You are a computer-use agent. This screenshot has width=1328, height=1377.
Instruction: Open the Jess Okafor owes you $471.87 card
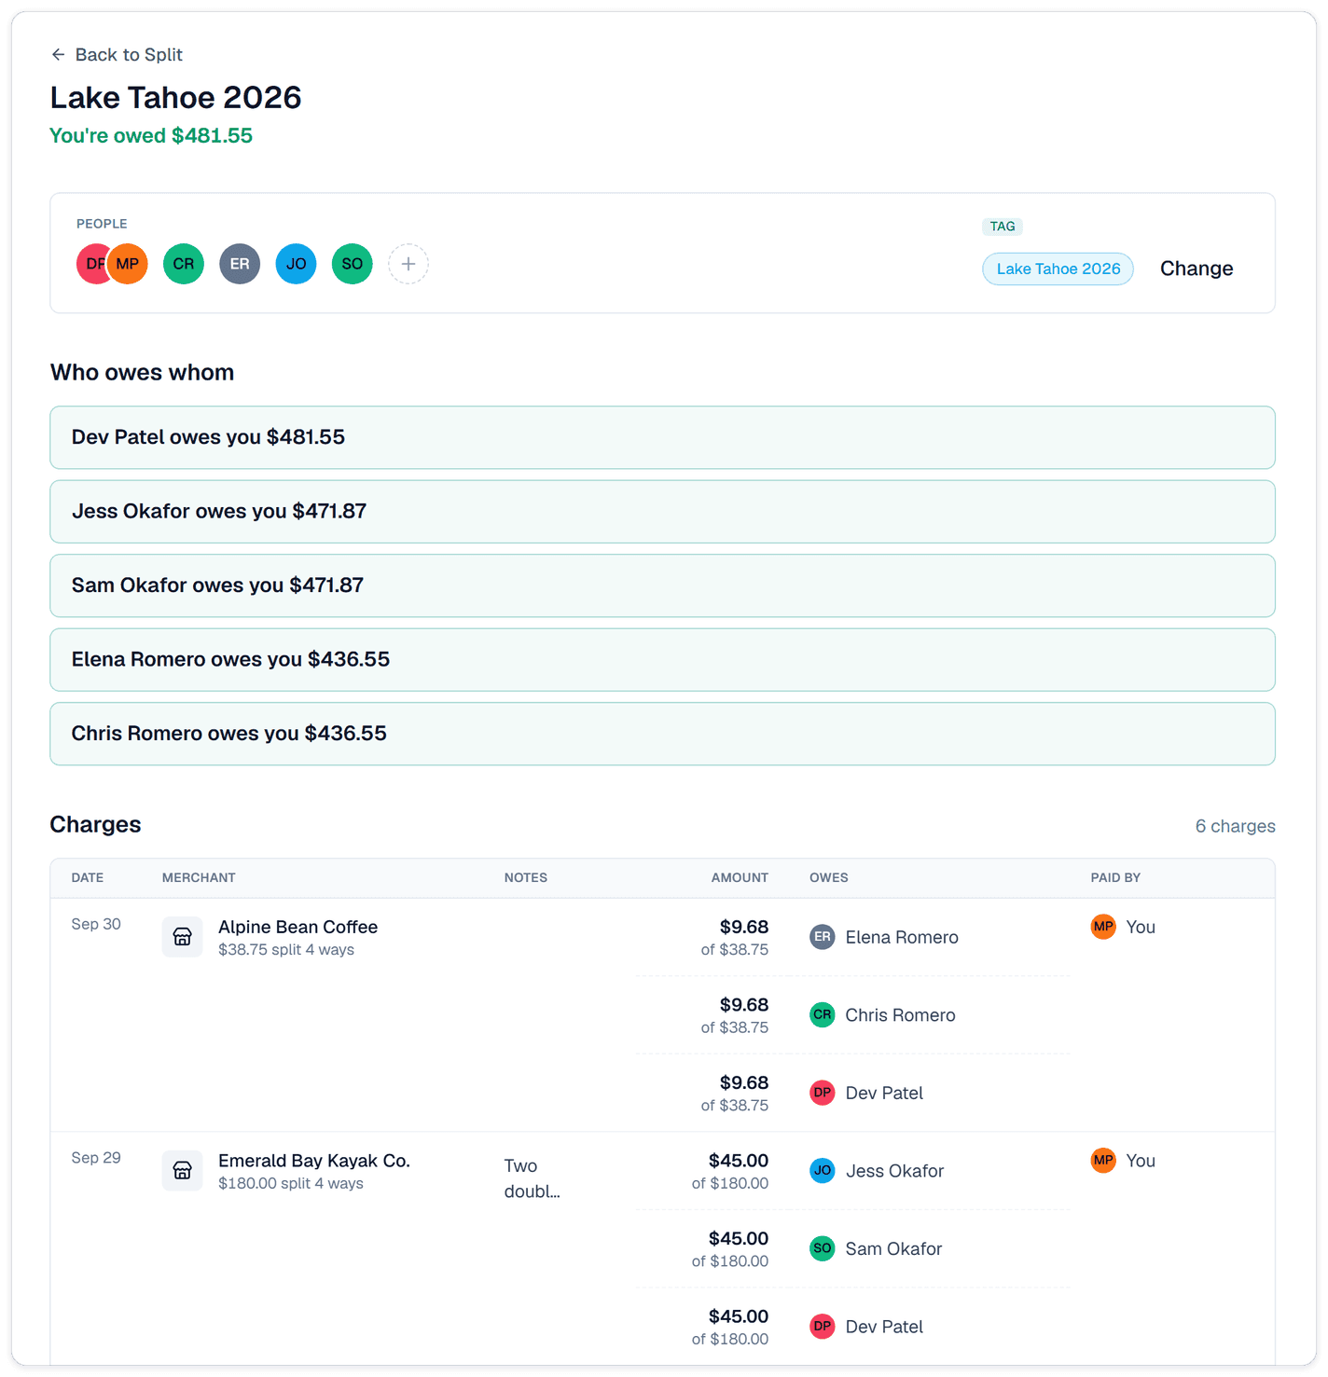point(662,512)
